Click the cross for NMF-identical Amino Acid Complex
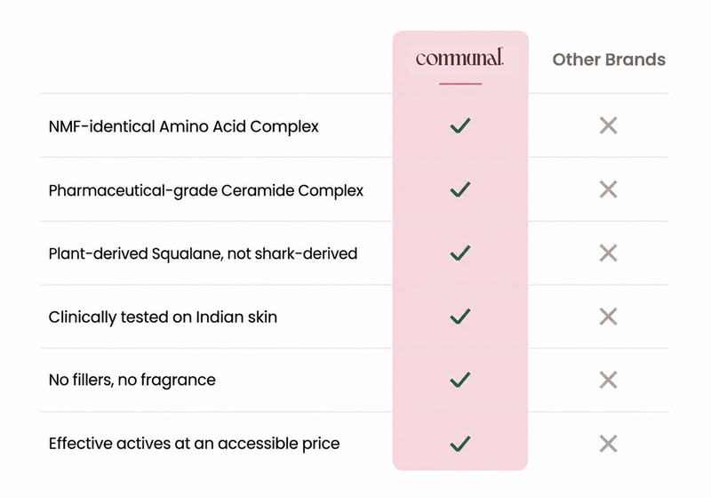Image resolution: width=711 pixels, height=498 pixels. (608, 125)
